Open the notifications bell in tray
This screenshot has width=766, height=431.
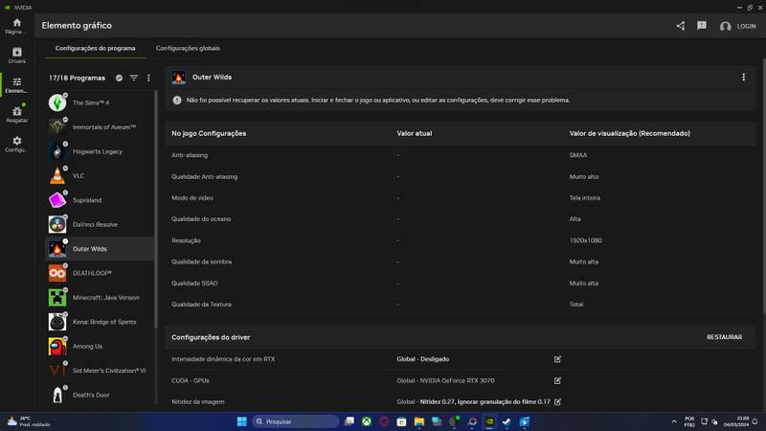(x=755, y=421)
